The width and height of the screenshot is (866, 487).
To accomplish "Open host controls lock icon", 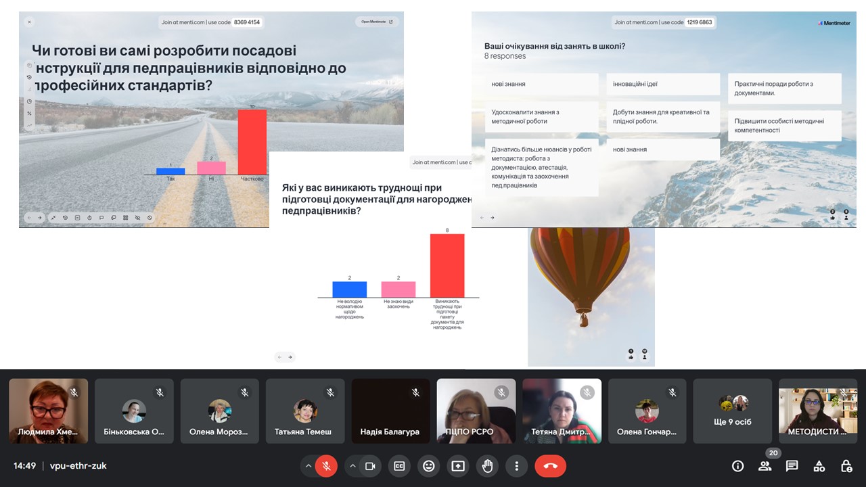I will [846, 466].
